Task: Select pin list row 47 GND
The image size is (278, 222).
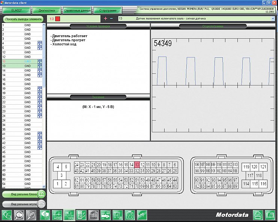Action: [22, 161]
